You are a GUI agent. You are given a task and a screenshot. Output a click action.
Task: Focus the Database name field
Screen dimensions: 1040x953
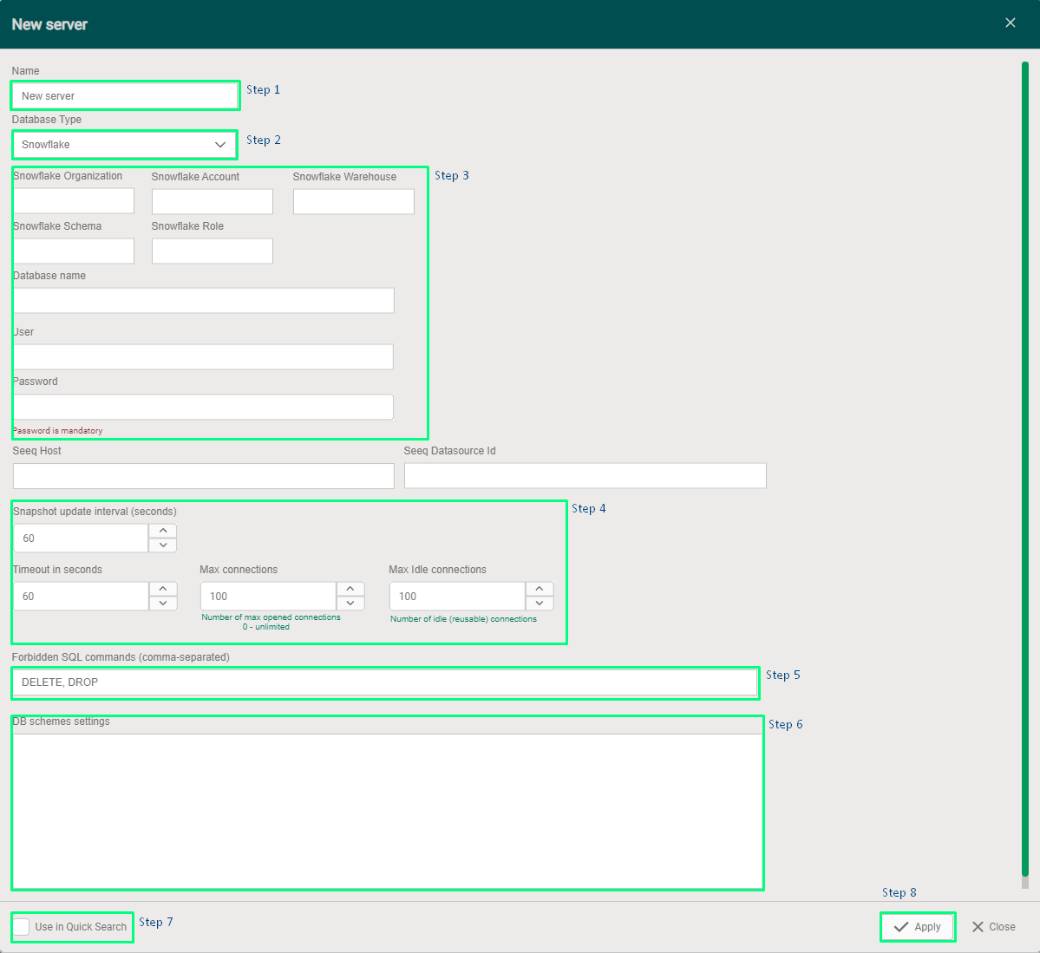click(204, 300)
